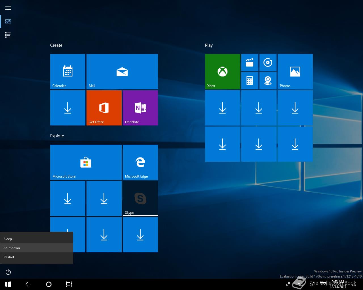This screenshot has height=290, width=363.
Task: Click the clock showing 12/14/2017
Action: click(338, 284)
